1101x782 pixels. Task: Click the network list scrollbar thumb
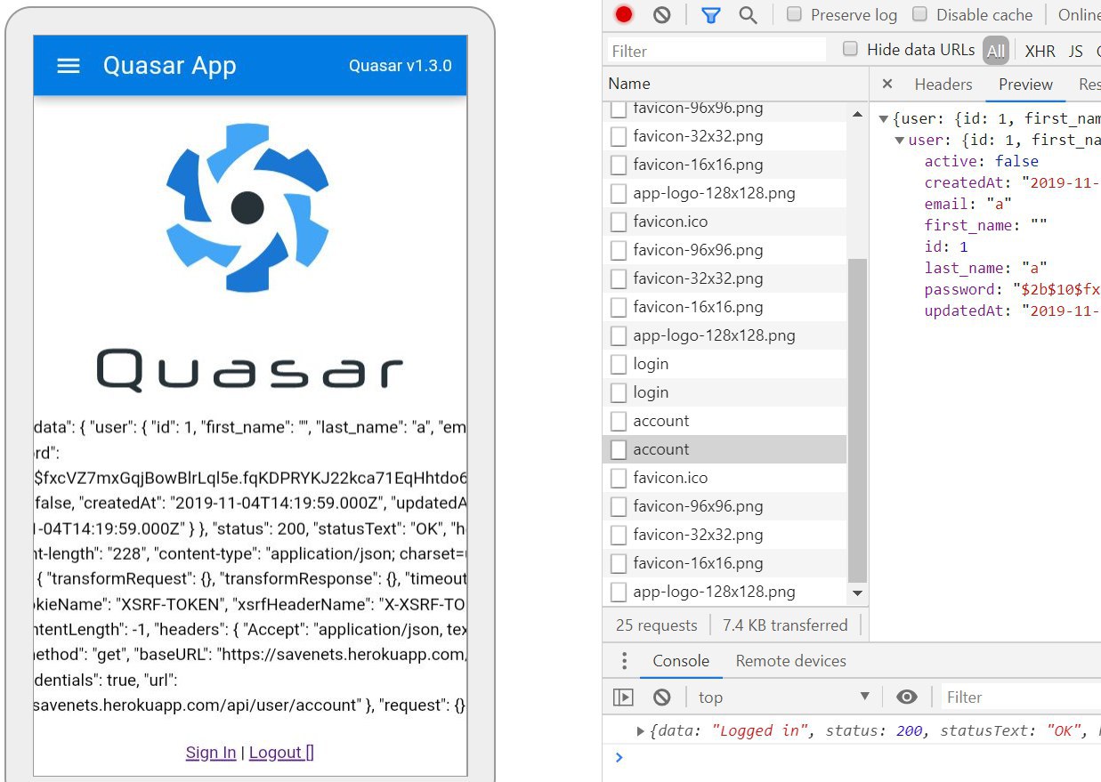click(x=858, y=420)
